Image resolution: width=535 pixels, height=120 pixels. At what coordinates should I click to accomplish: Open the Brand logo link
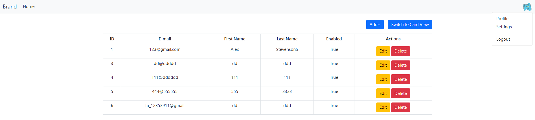point(10,6)
